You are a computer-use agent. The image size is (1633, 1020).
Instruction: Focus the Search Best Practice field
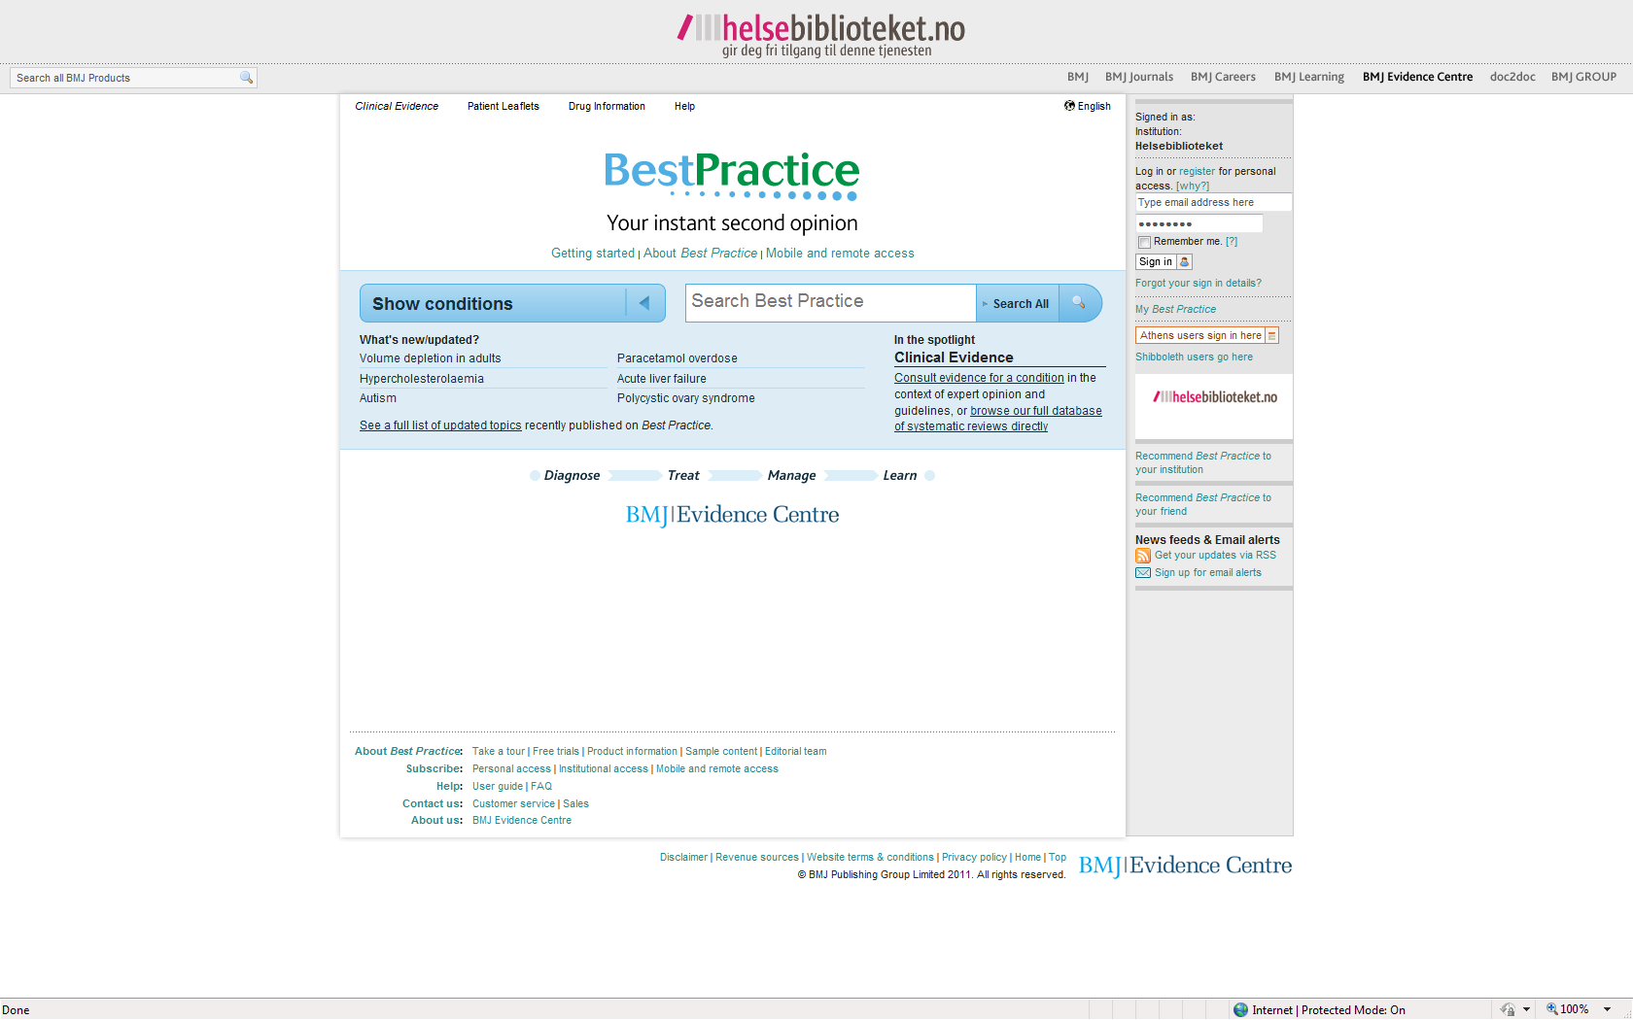[831, 302]
